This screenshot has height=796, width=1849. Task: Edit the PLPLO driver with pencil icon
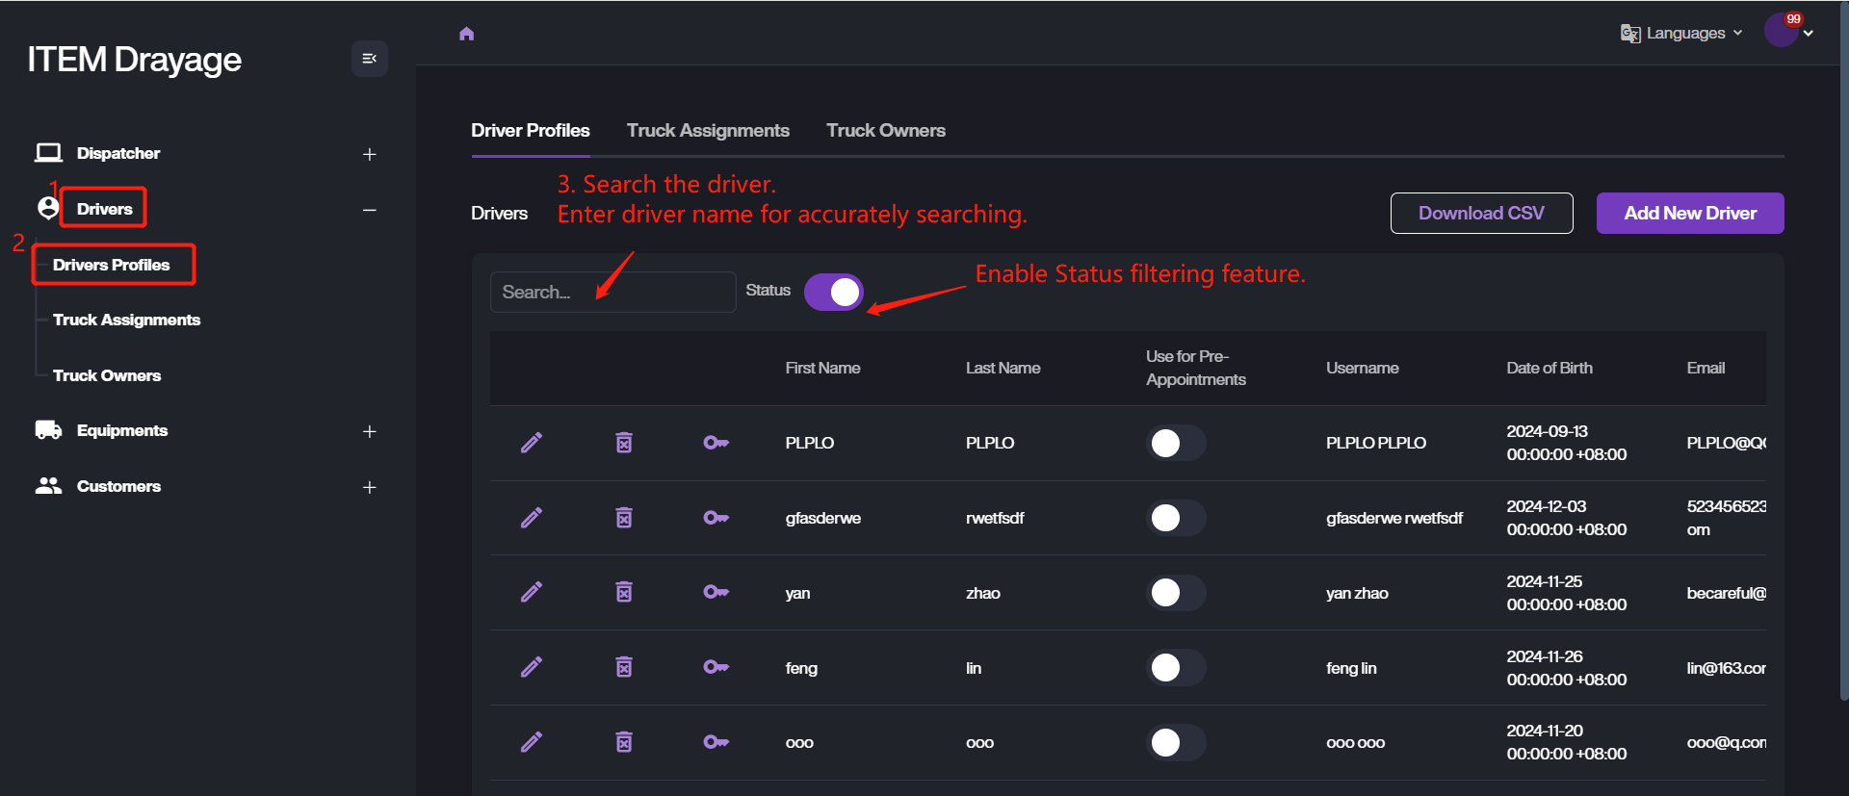(x=532, y=443)
